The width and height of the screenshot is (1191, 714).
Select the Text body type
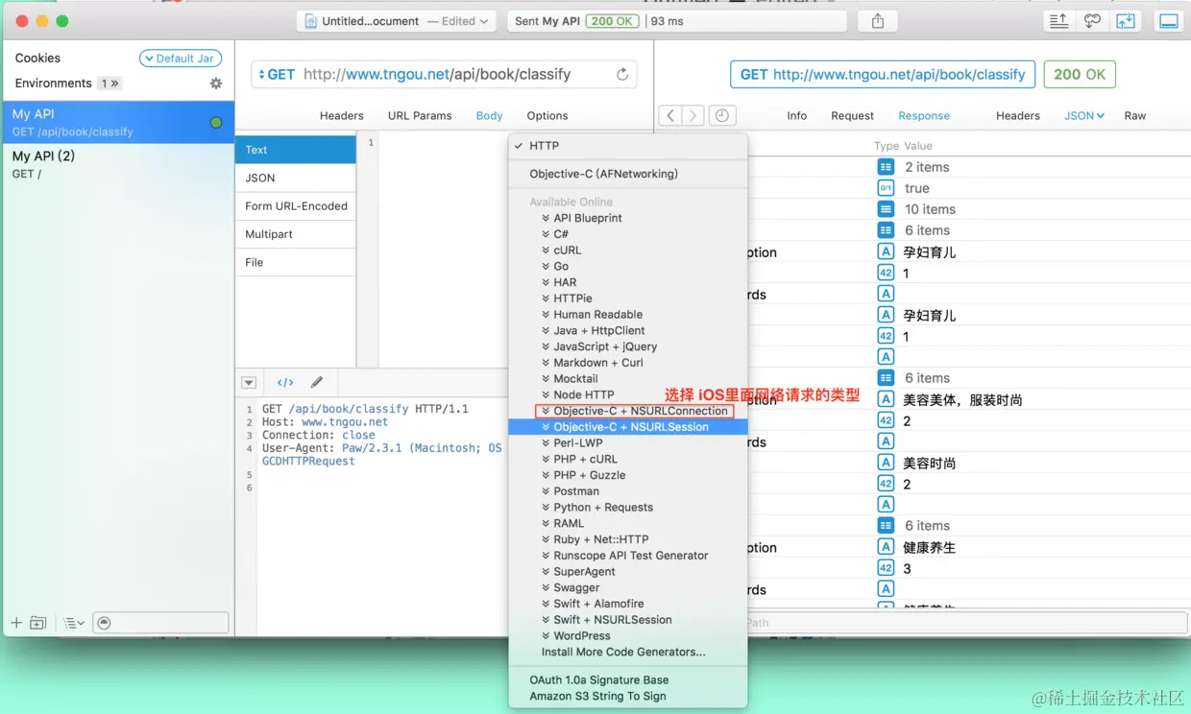[296, 150]
